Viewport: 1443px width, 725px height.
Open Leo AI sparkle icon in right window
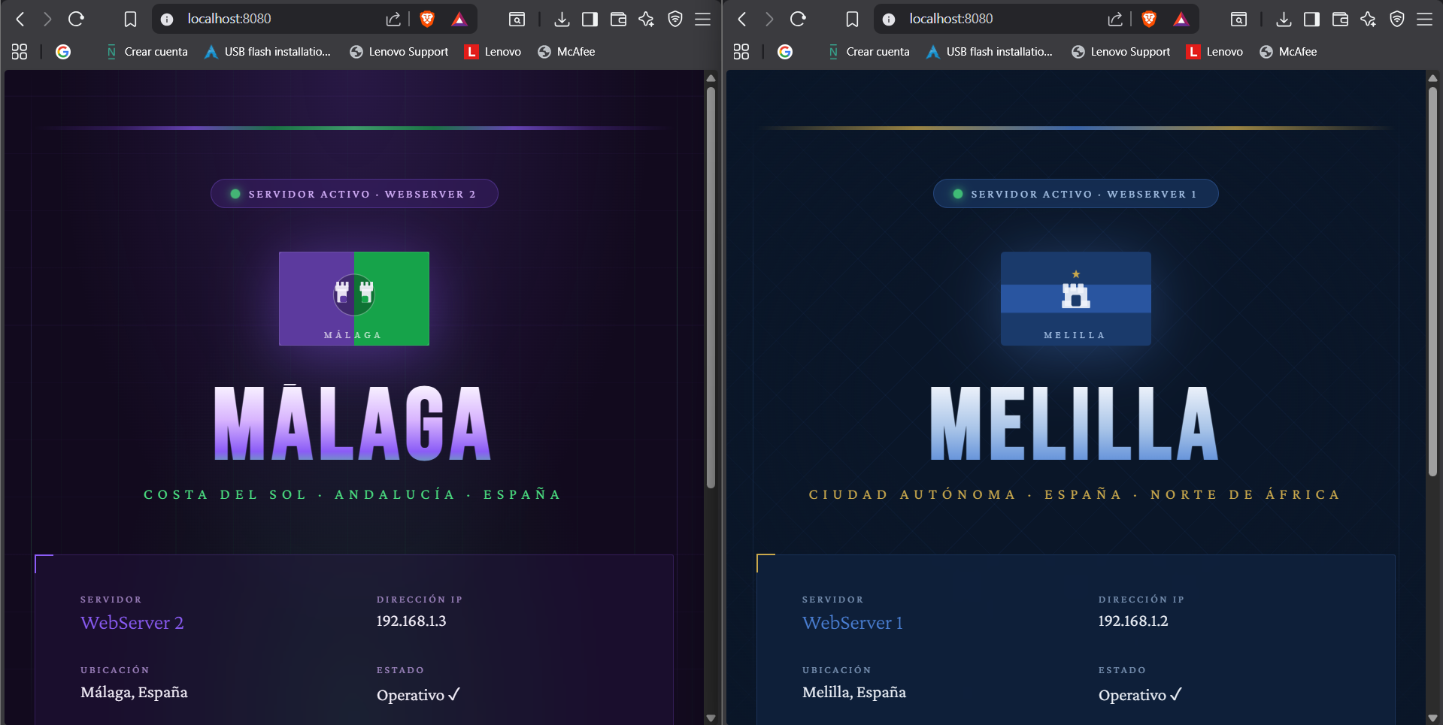click(1368, 20)
